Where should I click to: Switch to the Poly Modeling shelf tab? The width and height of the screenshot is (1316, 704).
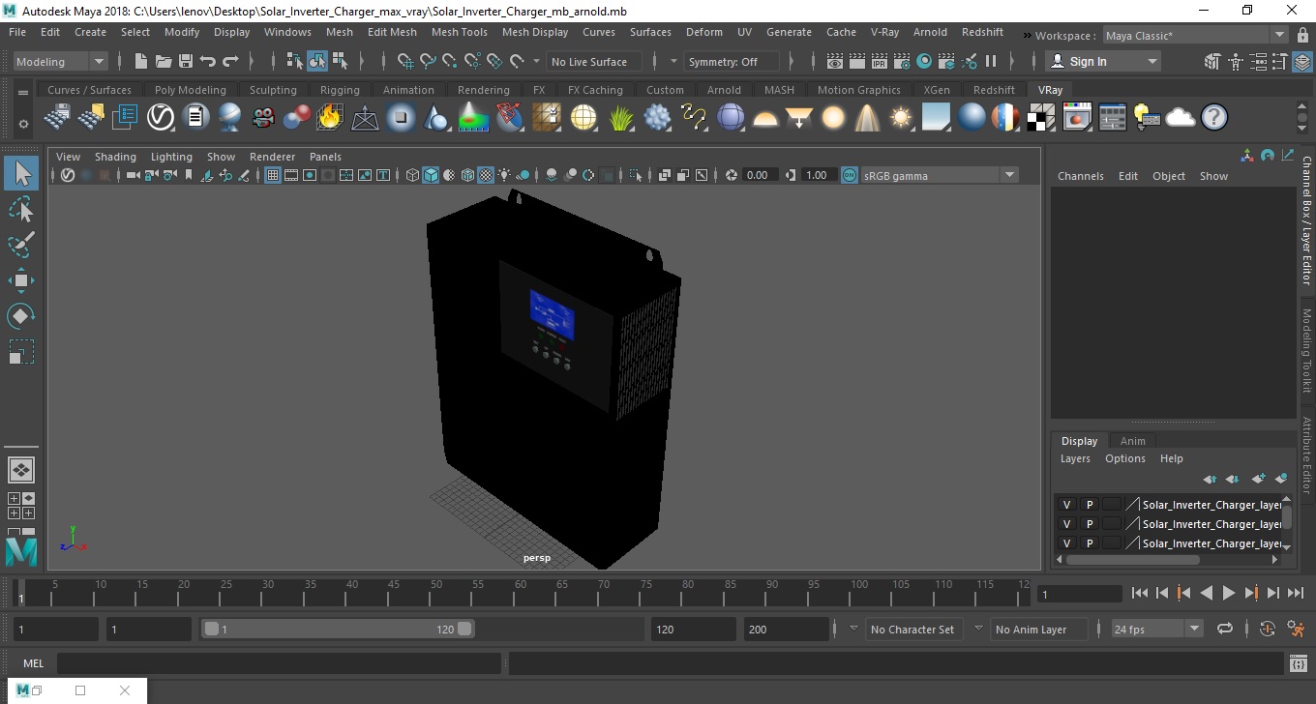click(191, 90)
